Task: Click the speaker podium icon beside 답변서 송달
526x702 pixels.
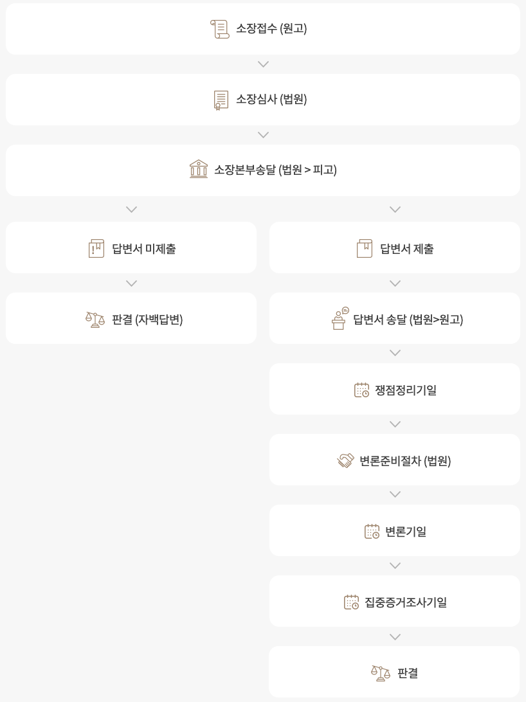Action: (x=340, y=319)
